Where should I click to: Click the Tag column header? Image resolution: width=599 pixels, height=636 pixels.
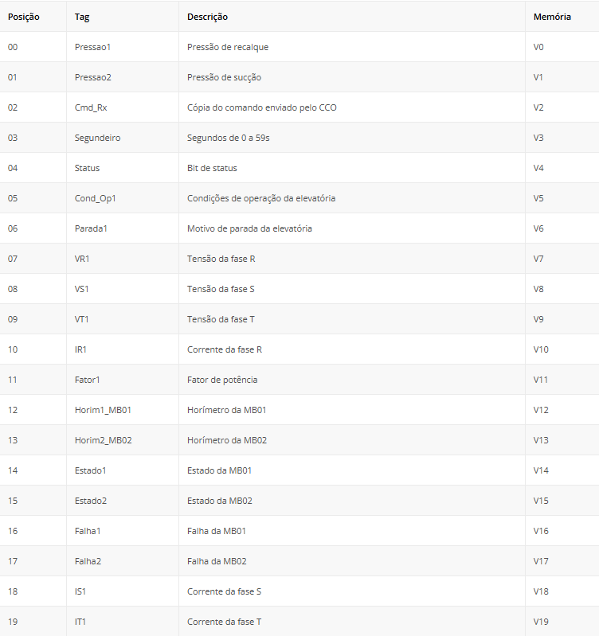[82, 17]
